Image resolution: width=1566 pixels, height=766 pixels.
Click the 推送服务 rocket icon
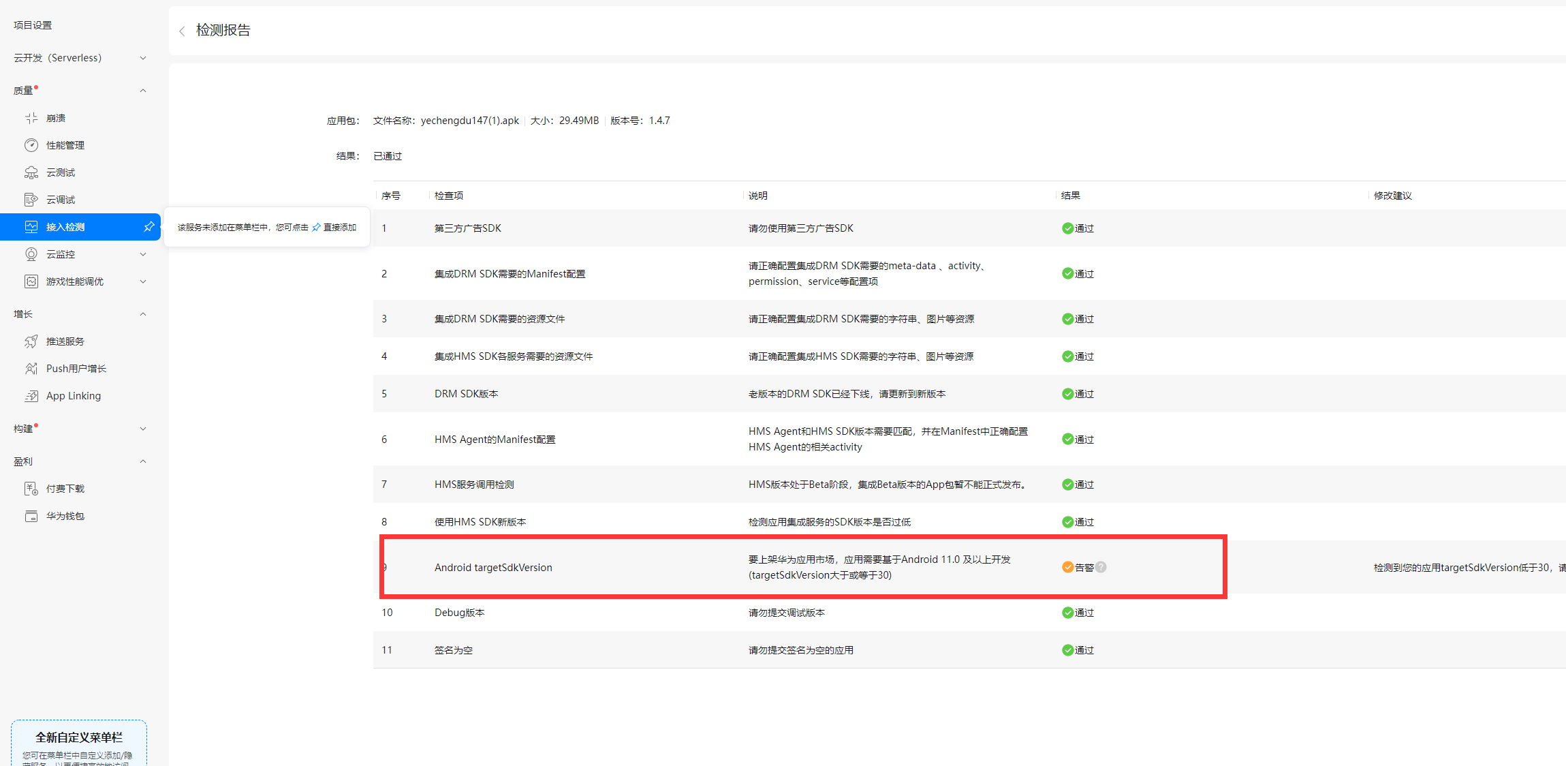pyautogui.click(x=31, y=341)
